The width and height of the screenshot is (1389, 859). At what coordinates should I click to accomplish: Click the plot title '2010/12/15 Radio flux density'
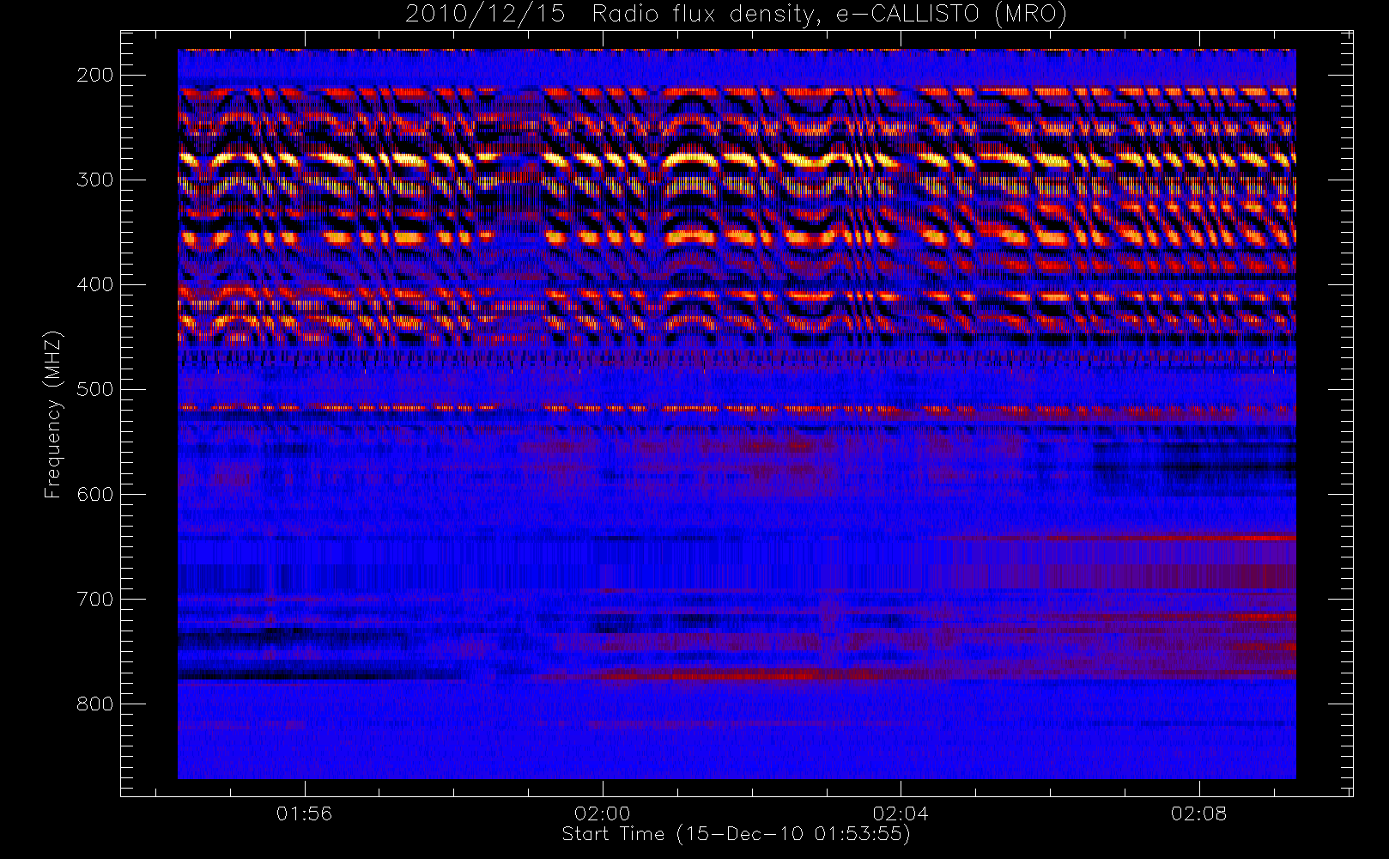[x=736, y=15]
